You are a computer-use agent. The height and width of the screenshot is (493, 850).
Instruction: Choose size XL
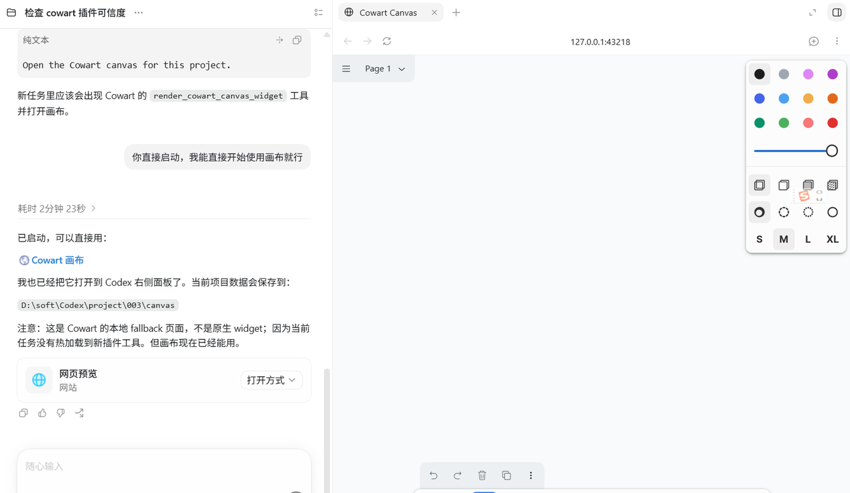pyautogui.click(x=833, y=240)
